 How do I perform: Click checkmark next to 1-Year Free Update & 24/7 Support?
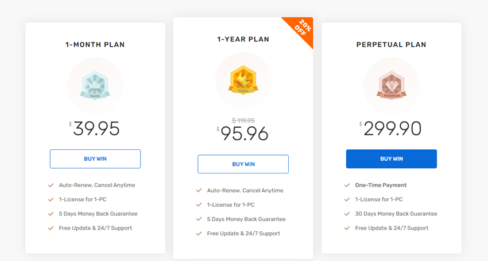[199, 234]
